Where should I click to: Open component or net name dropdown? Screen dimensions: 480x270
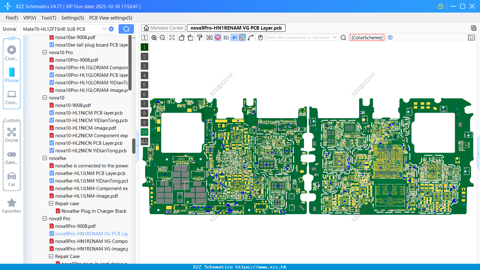point(335,37)
